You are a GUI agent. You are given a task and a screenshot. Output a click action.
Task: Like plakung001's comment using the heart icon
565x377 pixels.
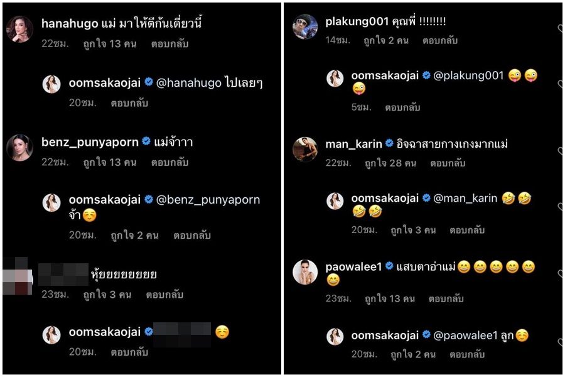(561, 28)
